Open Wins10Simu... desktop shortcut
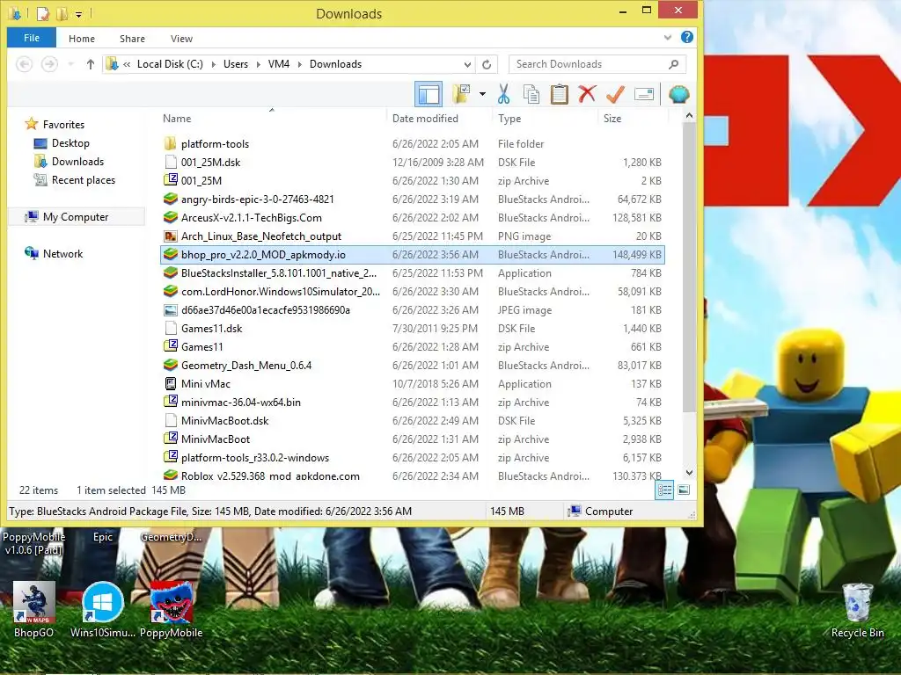The height and width of the screenshot is (675, 901). coord(103,610)
